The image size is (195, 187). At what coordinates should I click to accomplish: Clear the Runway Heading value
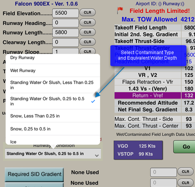[x=87, y=23]
